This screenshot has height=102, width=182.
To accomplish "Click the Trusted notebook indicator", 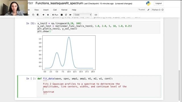I will click(x=142, y=10).
